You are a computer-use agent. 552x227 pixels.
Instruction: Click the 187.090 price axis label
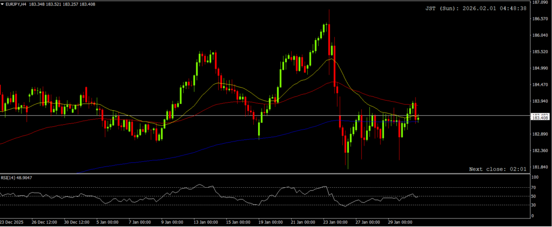540,2
